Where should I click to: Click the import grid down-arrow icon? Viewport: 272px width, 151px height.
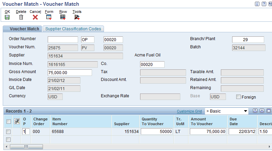coord(262,111)
